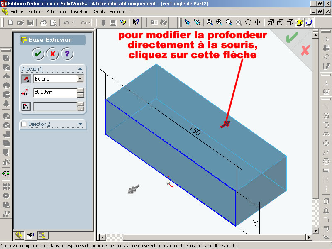
Task: Click the grid display icon
Action: pos(113,22)
